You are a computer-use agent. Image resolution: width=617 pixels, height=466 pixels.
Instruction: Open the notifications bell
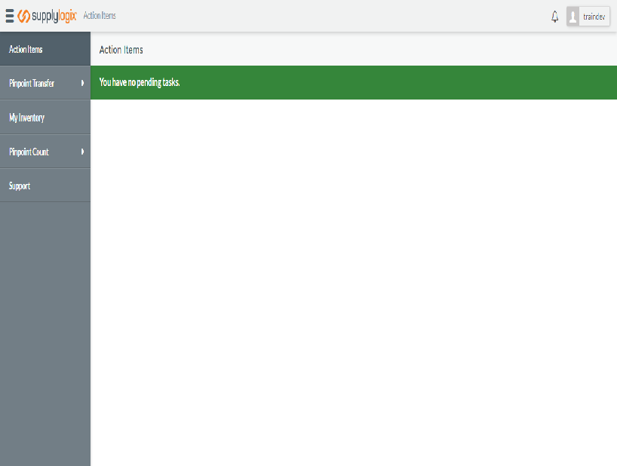[x=555, y=17]
